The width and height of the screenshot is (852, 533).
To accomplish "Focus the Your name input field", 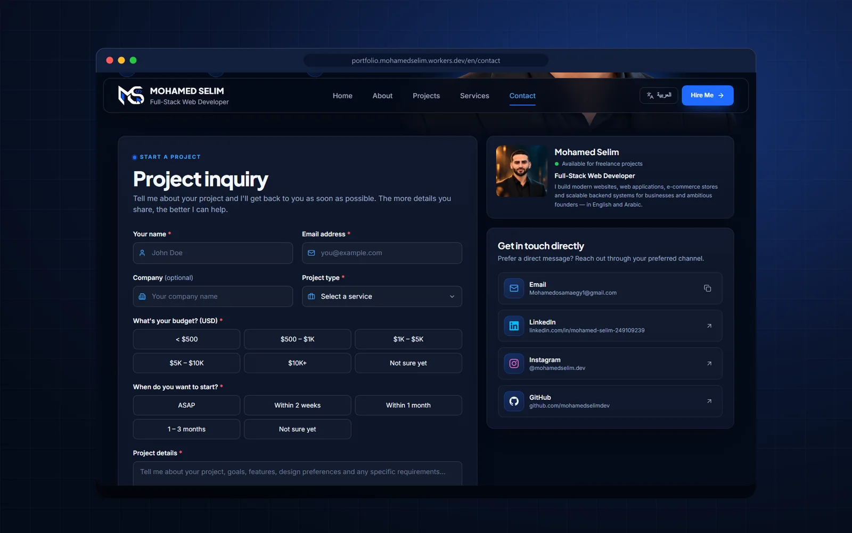I will (x=213, y=253).
